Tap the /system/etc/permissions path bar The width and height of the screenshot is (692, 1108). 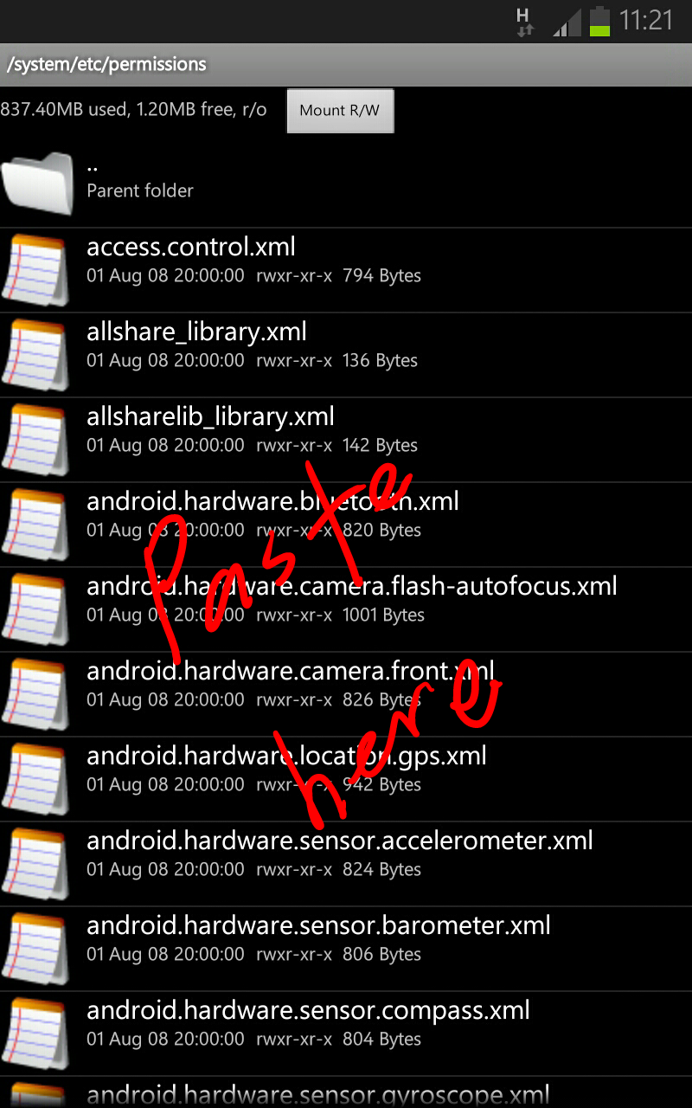tap(346, 64)
